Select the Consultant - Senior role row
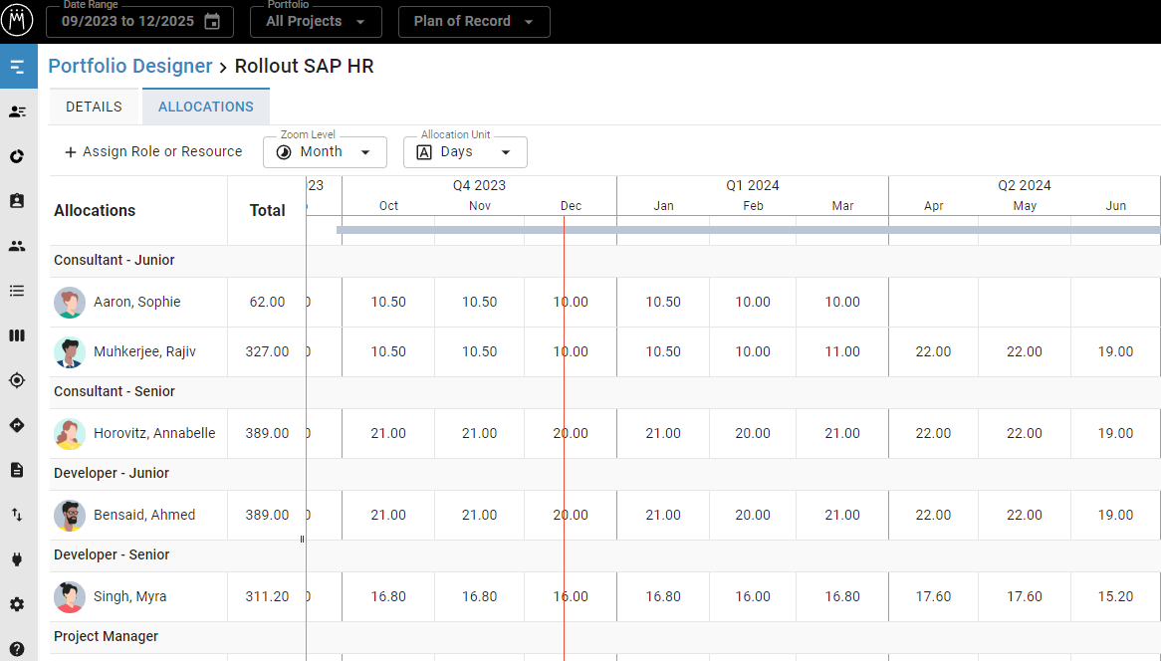 605,391
